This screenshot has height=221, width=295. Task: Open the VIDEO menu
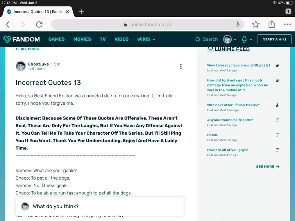point(122,39)
